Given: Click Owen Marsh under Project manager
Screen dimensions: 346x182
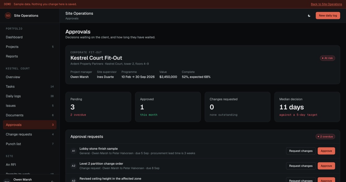Looking at the screenshot, I should click(79, 77).
